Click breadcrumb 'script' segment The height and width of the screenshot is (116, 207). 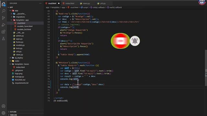coord(85,7)
